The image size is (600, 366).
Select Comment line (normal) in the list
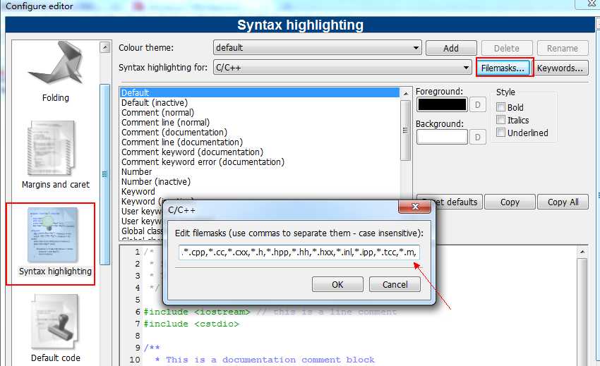pyautogui.click(x=260, y=123)
